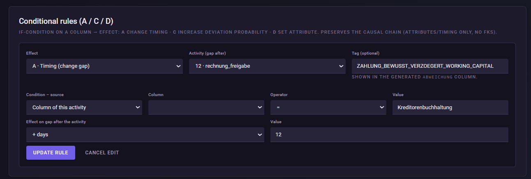Click the gap Value field showing 12

tap(389, 135)
